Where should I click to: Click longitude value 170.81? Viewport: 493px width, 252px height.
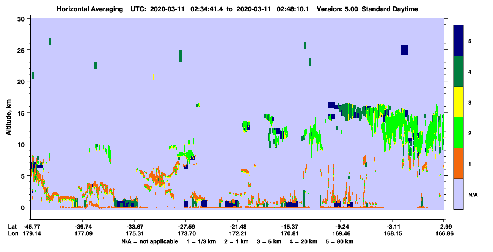pos(289,233)
